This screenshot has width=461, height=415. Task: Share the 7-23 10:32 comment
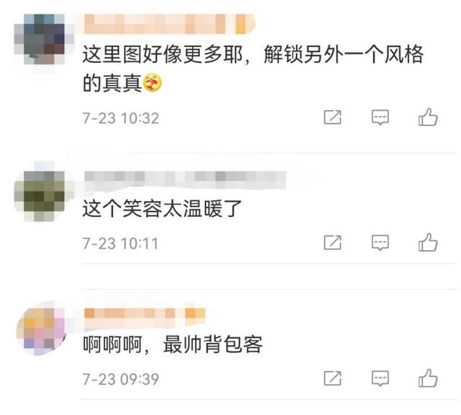pos(333,117)
